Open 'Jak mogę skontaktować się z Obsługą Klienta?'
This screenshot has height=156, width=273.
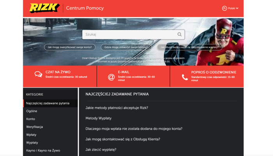(123, 139)
